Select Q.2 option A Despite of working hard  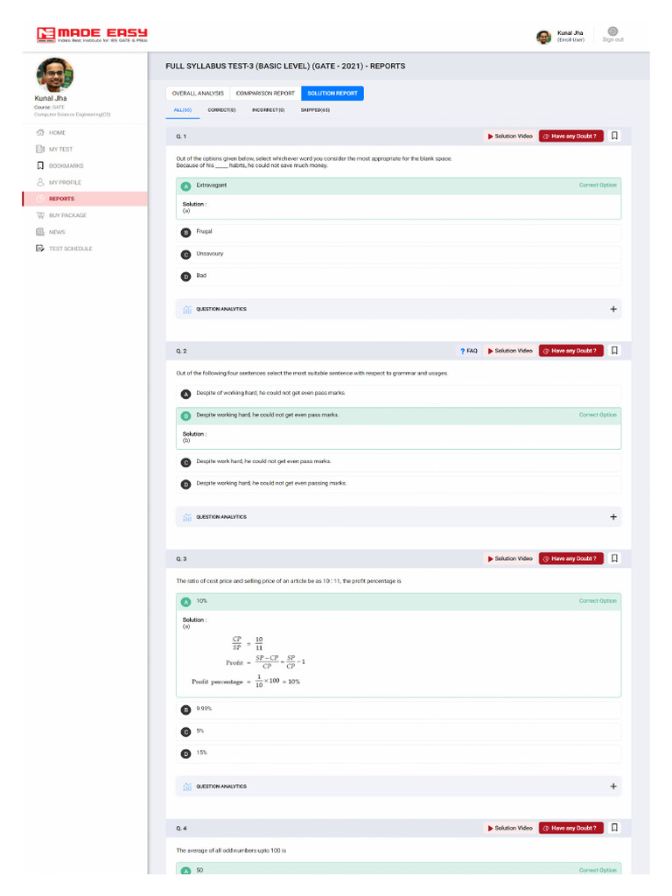click(x=398, y=394)
